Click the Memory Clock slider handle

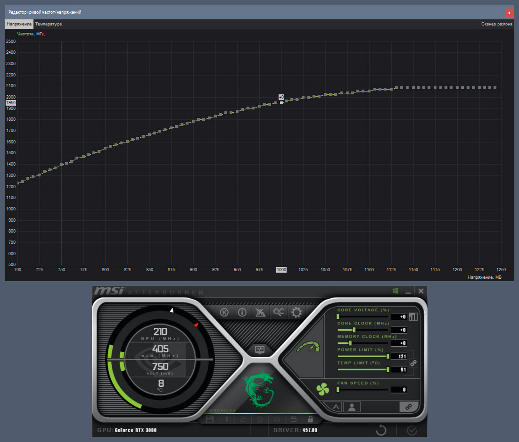[350, 343]
